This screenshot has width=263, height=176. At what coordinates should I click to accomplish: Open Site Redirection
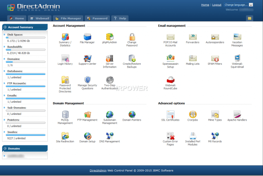tap(65, 136)
